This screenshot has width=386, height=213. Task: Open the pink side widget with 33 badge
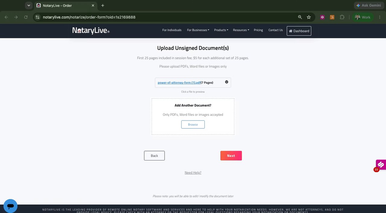381,165
